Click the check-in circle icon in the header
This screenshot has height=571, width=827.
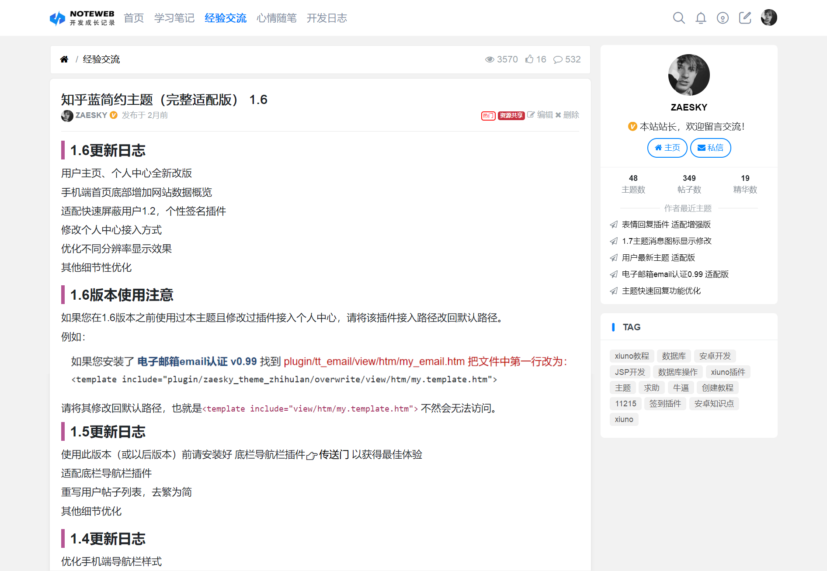723,18
